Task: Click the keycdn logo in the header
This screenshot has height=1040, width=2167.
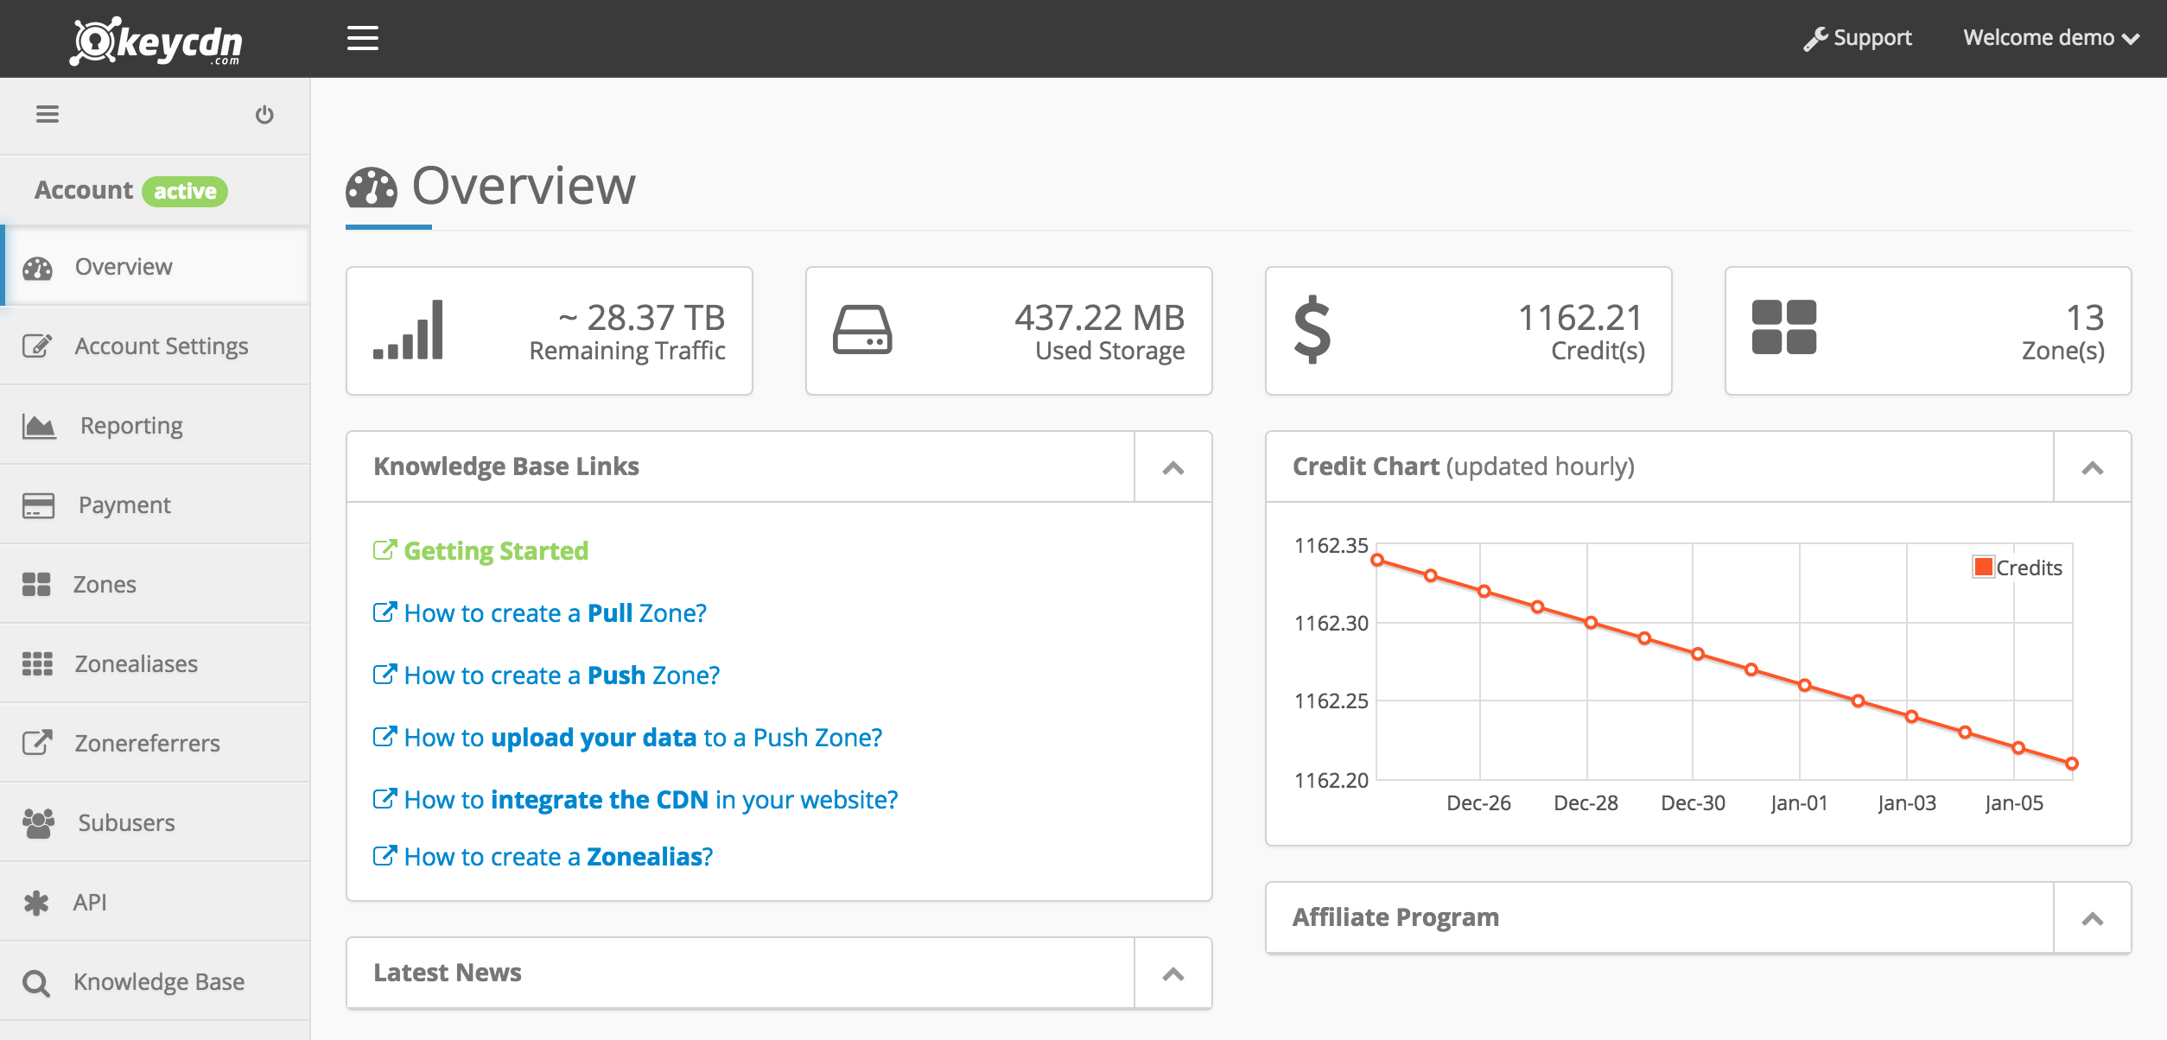Action: coord(158,39)
